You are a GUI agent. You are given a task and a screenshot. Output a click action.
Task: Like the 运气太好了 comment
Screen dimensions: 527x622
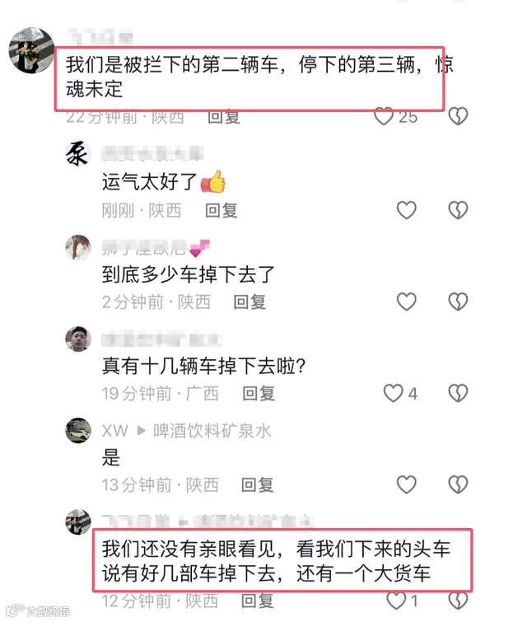[x=407, y=210]
